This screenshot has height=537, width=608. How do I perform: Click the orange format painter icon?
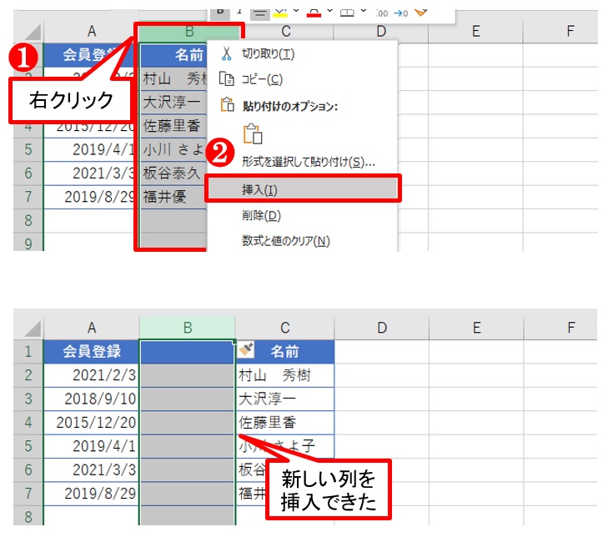[421, 13]
